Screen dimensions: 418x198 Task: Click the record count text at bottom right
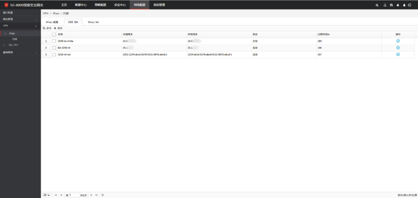[407, 195]
